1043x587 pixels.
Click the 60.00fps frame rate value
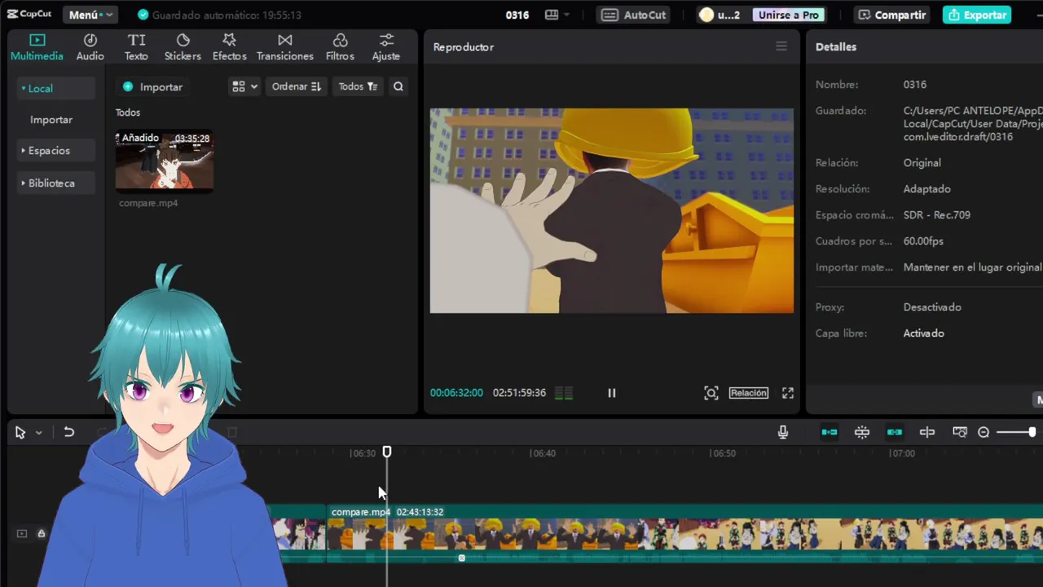pos(923,241)
